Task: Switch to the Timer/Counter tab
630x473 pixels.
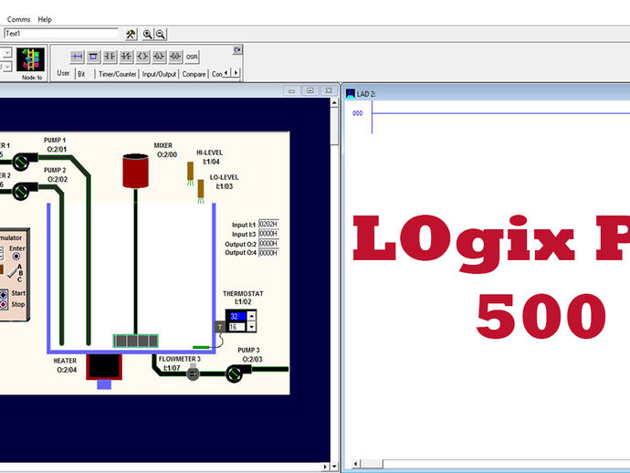Action: [117, 74]
